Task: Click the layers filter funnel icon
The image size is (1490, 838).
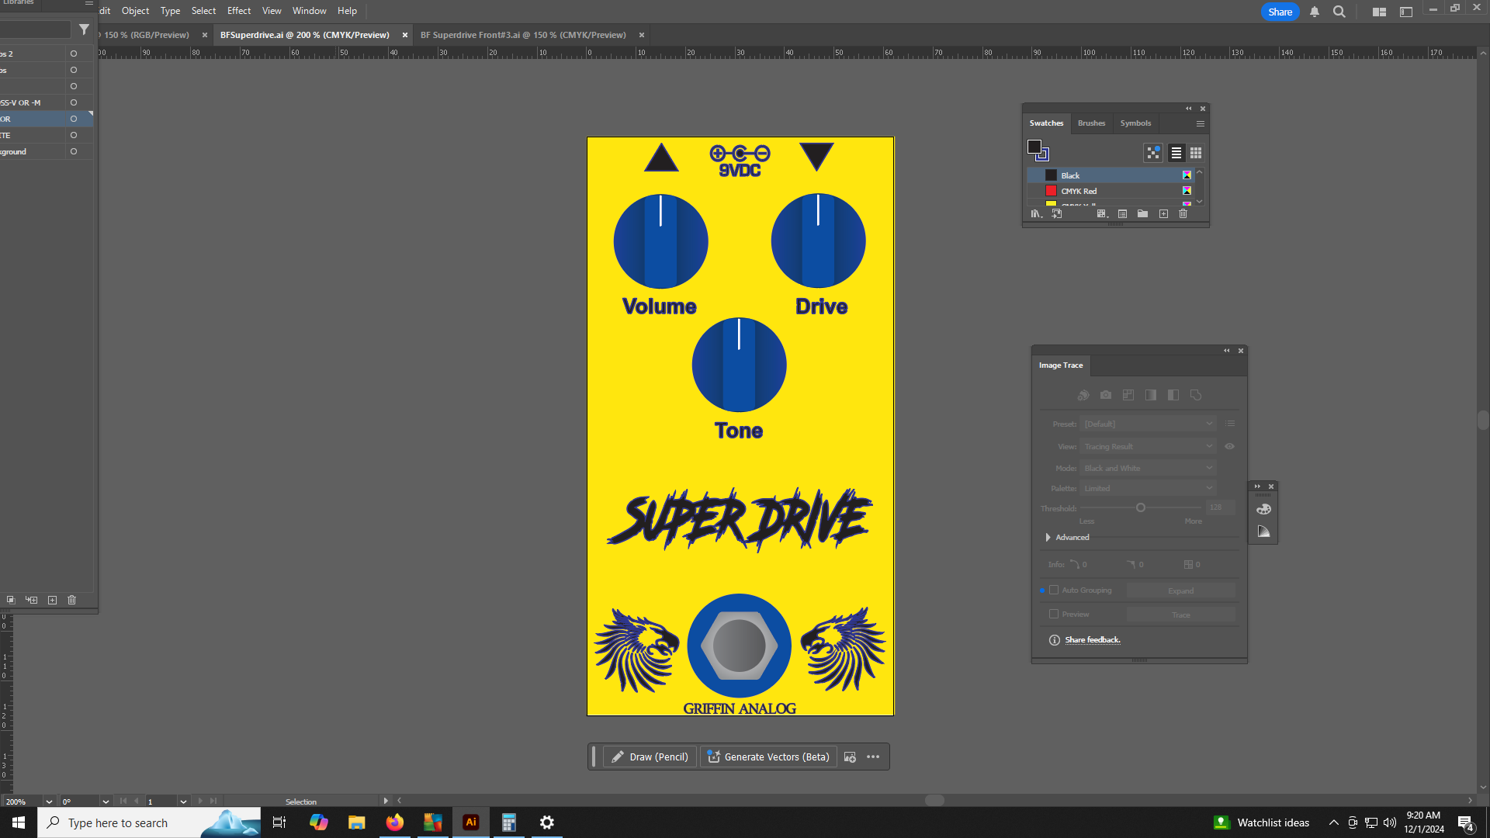Action: [x=84, y=29]
